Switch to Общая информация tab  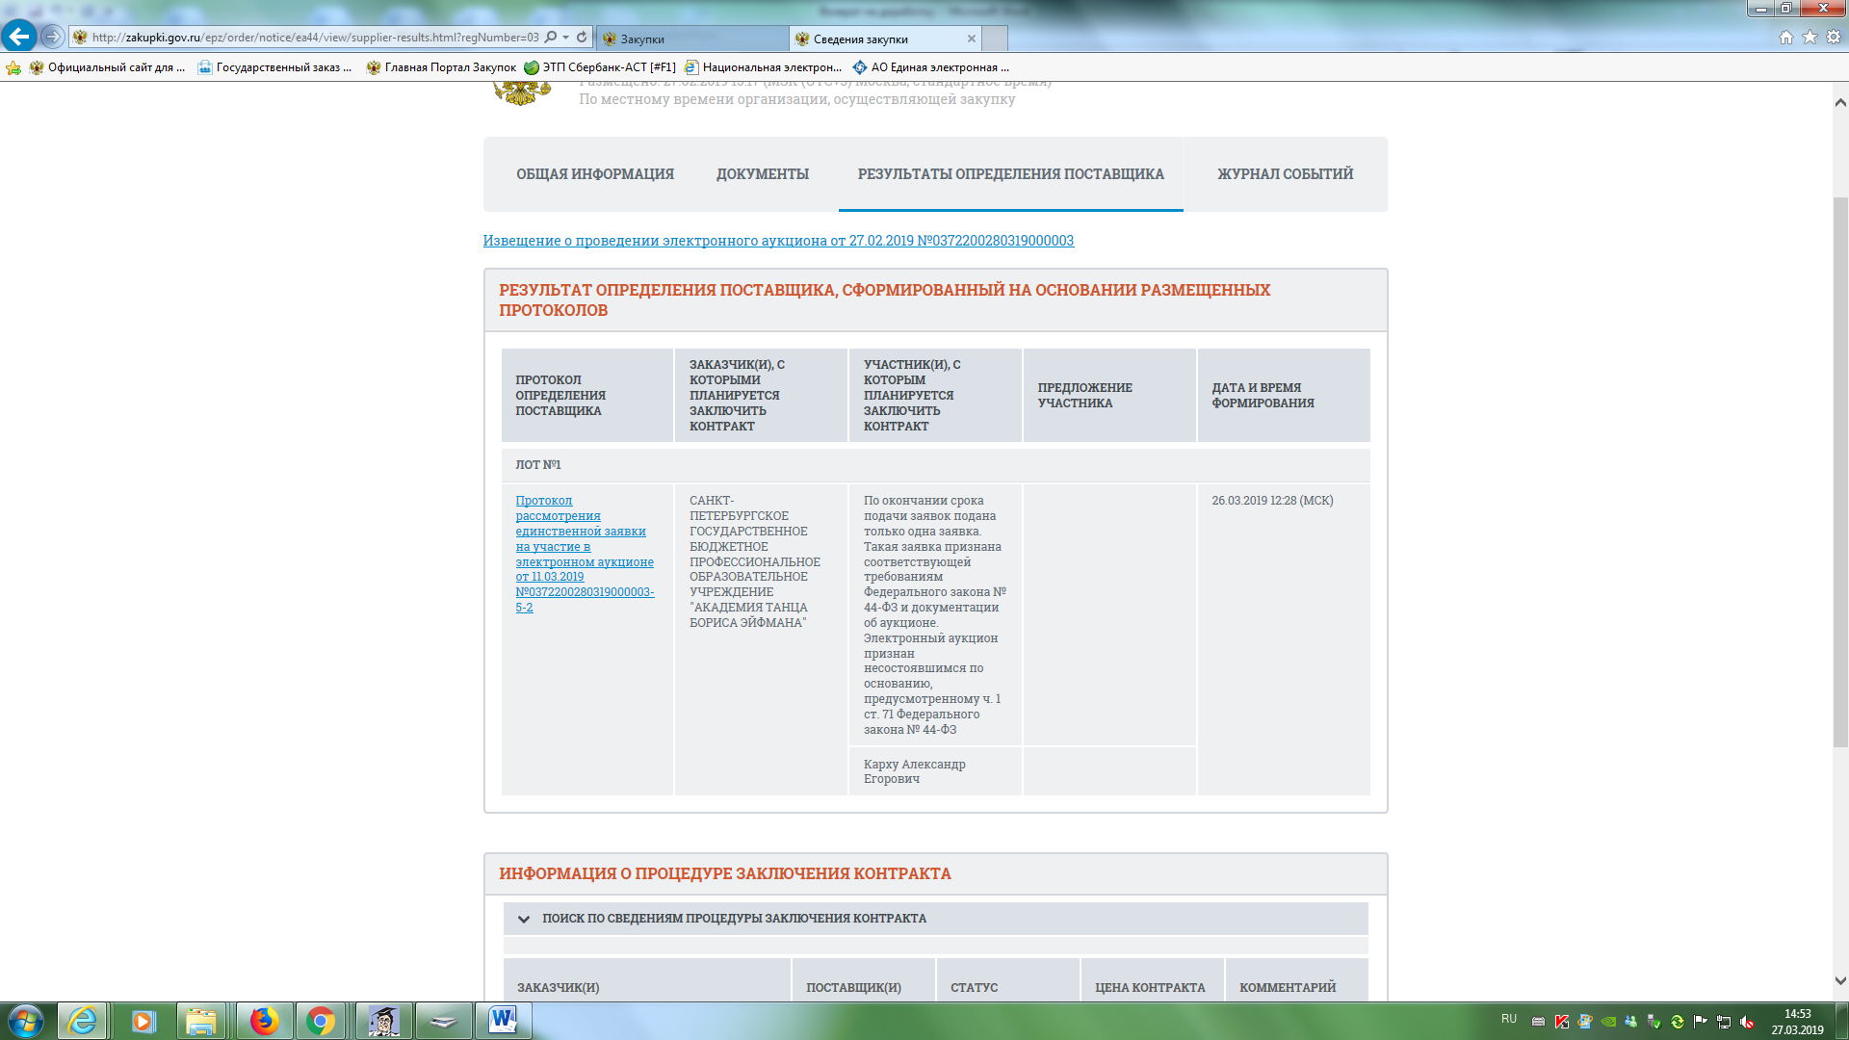point(595,174)
